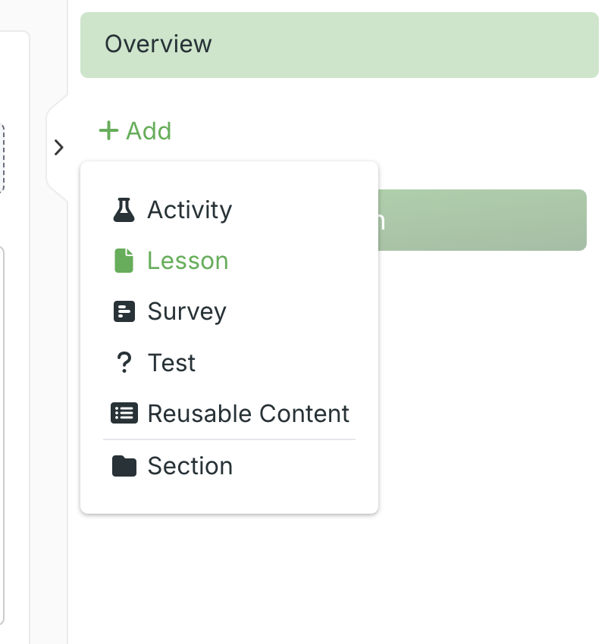Click the Add text to toggle the dropdown

point(149,131)
